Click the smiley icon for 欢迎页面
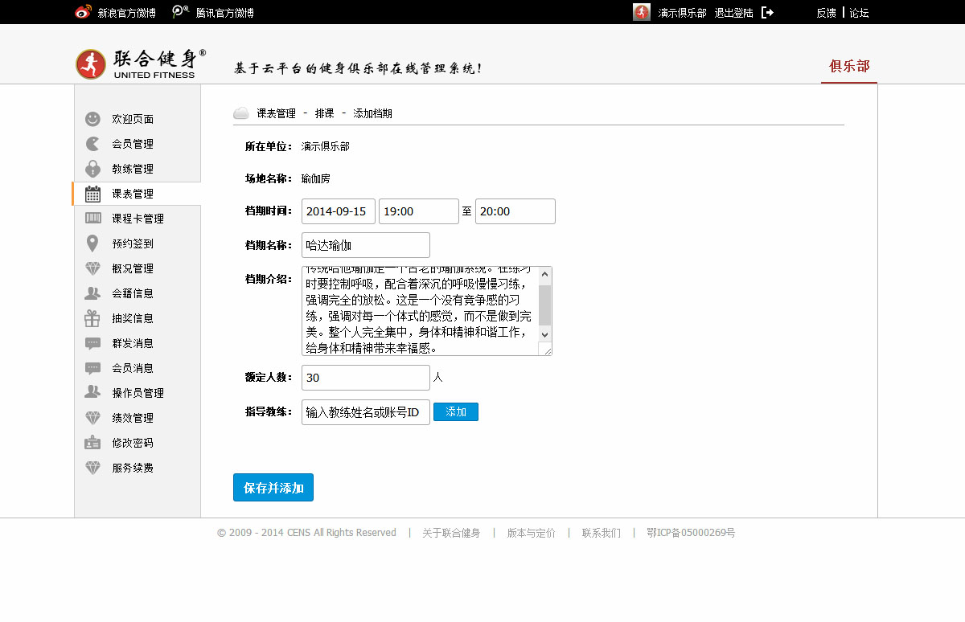The height and width of the screenshot is (622, 965). click(x=93, y=119)
